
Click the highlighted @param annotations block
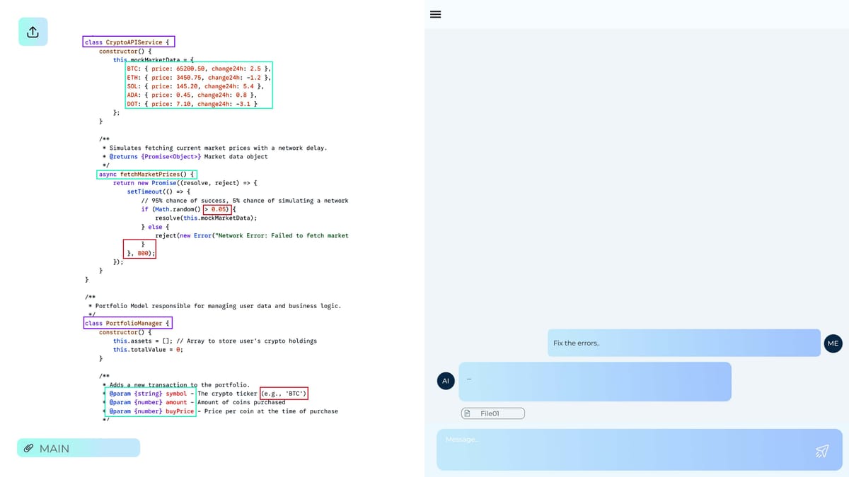point(149,402)
